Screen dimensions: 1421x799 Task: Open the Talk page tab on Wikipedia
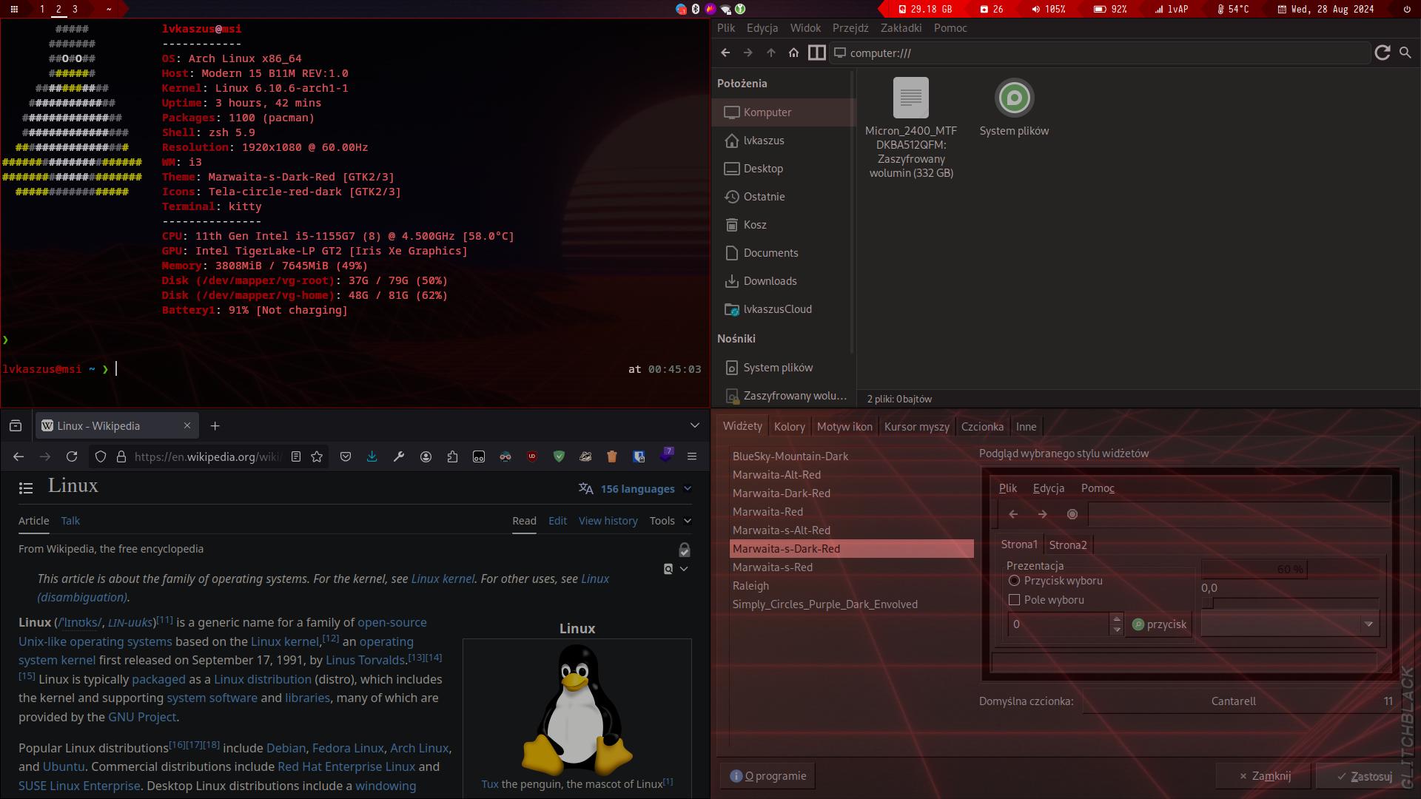70,521
